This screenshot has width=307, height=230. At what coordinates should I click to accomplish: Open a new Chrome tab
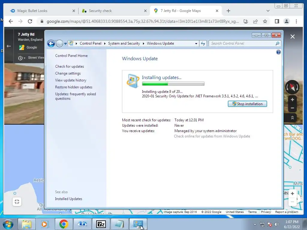tap(228, 11)
